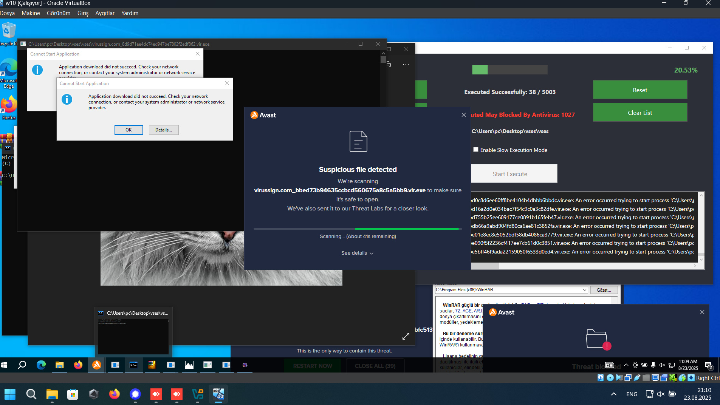The image size is (720, 405).
Task: Click the Reset button
Action: (x=640, y=90)
